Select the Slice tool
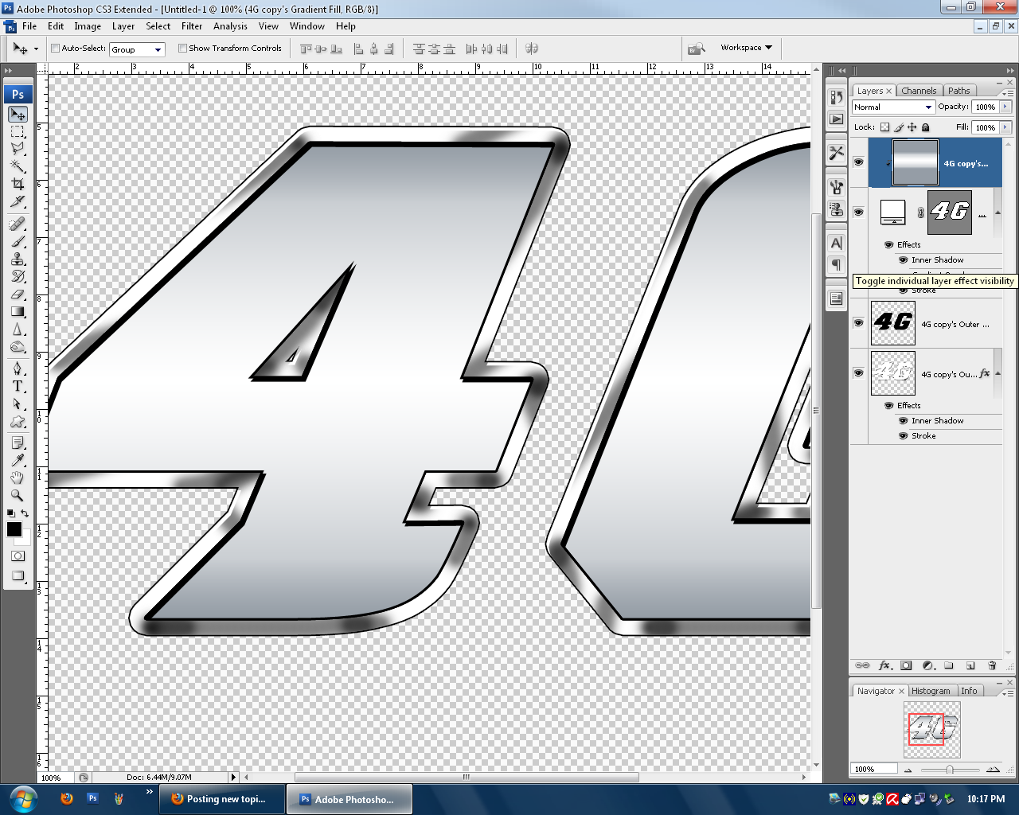 (x=18, y=201)
